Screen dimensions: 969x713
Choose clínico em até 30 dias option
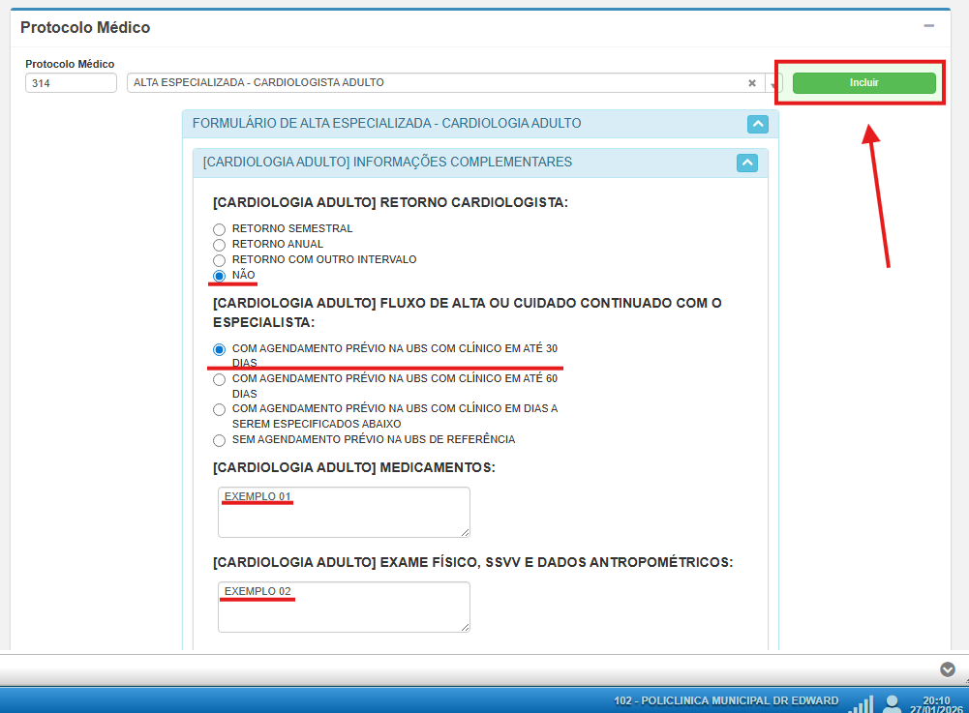click(x=219, y=348)
